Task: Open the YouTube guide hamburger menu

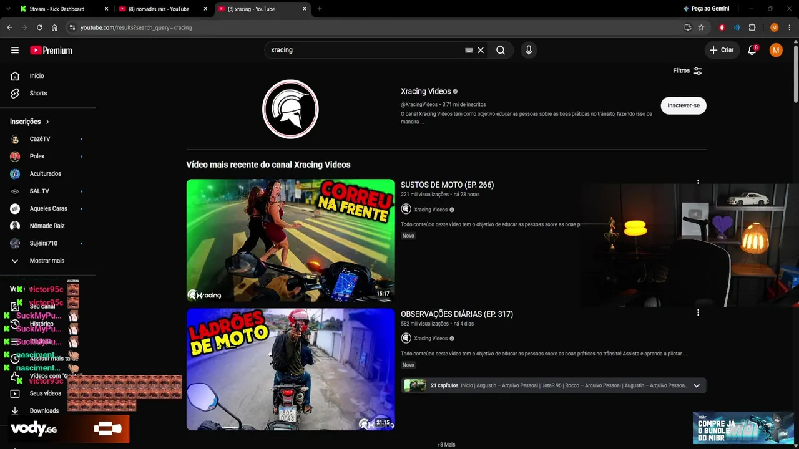Action: coord(15,51)
